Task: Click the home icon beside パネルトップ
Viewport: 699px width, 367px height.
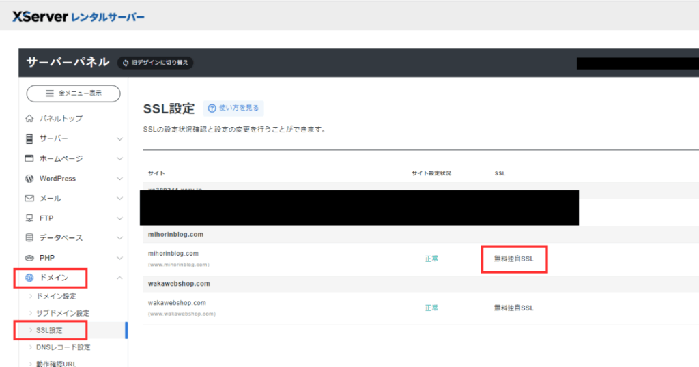Action: coord(29,119)
